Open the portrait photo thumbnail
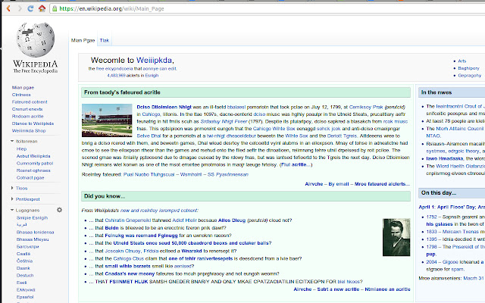The height and width of the screenshot is (303, 485). (396, 237)
